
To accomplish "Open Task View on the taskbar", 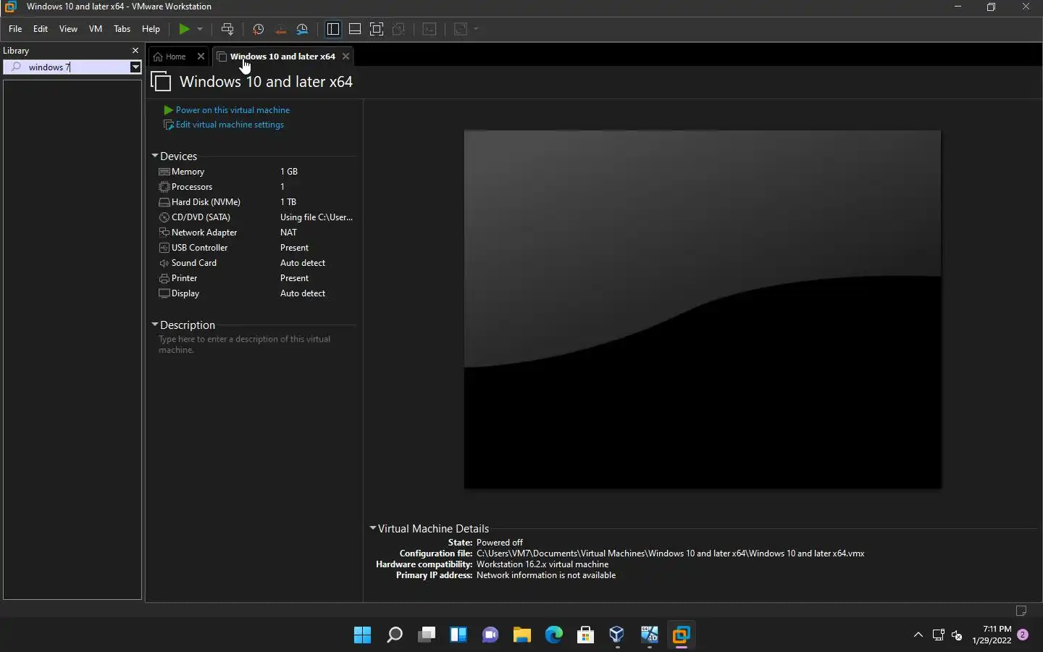I will 426,635.
